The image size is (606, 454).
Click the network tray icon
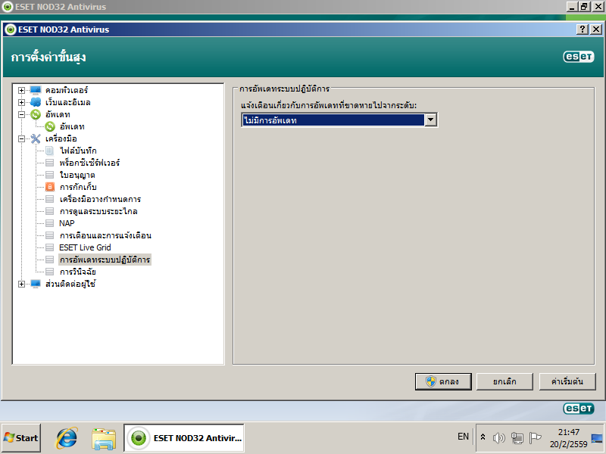[517, 438]
